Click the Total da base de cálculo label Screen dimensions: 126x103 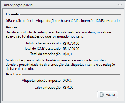(43, 43)
